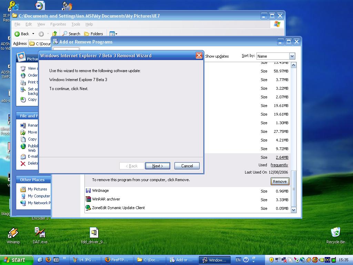Close the Removal Wizard with red X
The width and height of the screenshot is (353, 265).
199,56
